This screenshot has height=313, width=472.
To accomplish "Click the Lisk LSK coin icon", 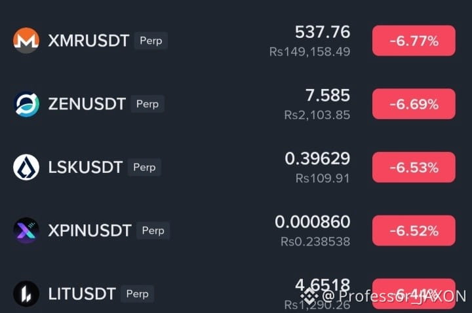I will click(x=26, y=167).
